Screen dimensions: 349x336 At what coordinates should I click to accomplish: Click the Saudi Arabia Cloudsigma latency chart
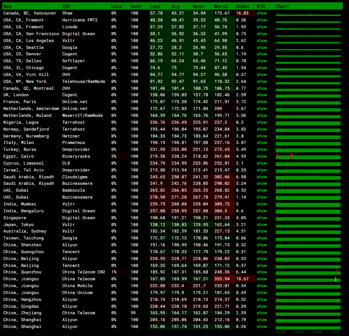click(308, 178)
